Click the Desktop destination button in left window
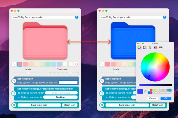Image resolution: width=178 pixels, height=118 pixels. [x=60, y=97]
